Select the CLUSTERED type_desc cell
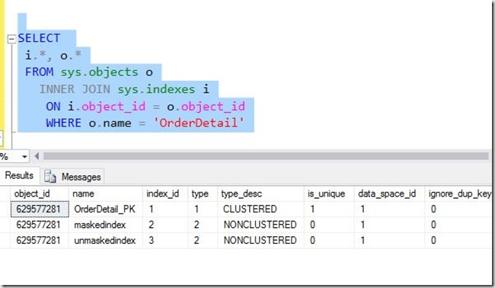The width and height of the screenshot is (495, 288). pos(260,209)
